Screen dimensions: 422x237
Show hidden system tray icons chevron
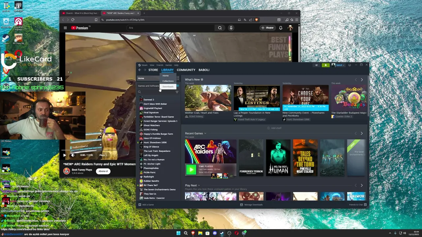coord(390,233)
